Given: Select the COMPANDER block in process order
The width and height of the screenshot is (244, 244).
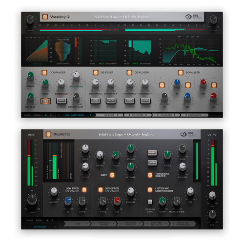Looking at the screenshot, I should [x=194, y=115].
